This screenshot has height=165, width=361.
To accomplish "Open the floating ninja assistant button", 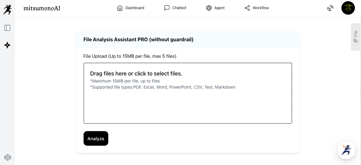I will pos(346,150).
